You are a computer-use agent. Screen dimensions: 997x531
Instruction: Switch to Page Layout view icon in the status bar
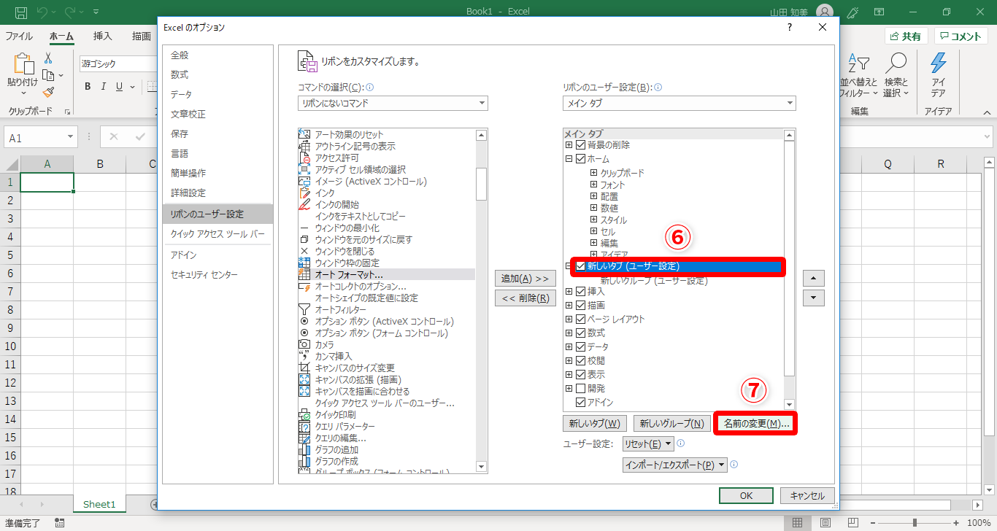tap(825, 523)
